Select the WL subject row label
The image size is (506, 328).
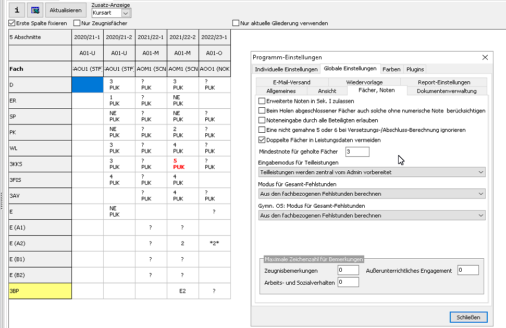click(40, 148)
